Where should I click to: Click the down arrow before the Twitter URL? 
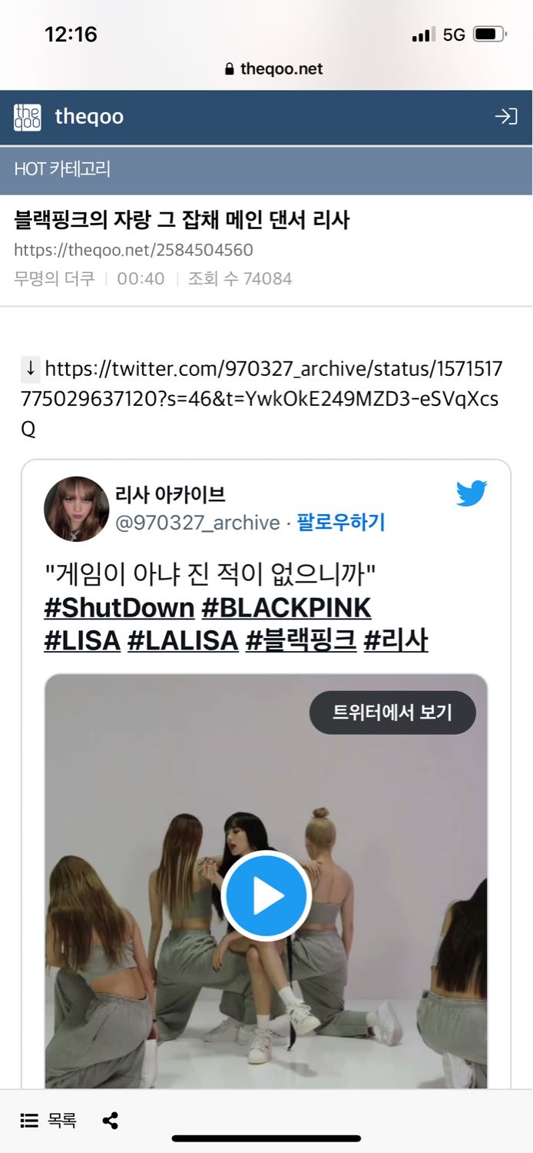point(31,369)
